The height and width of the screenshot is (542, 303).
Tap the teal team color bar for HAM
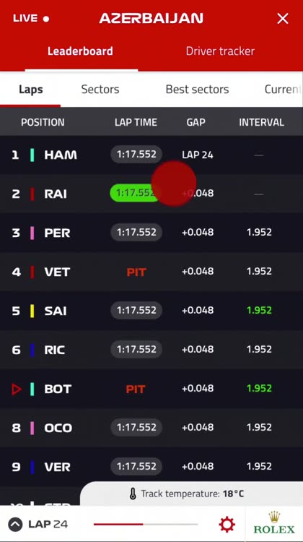point(32,155)
